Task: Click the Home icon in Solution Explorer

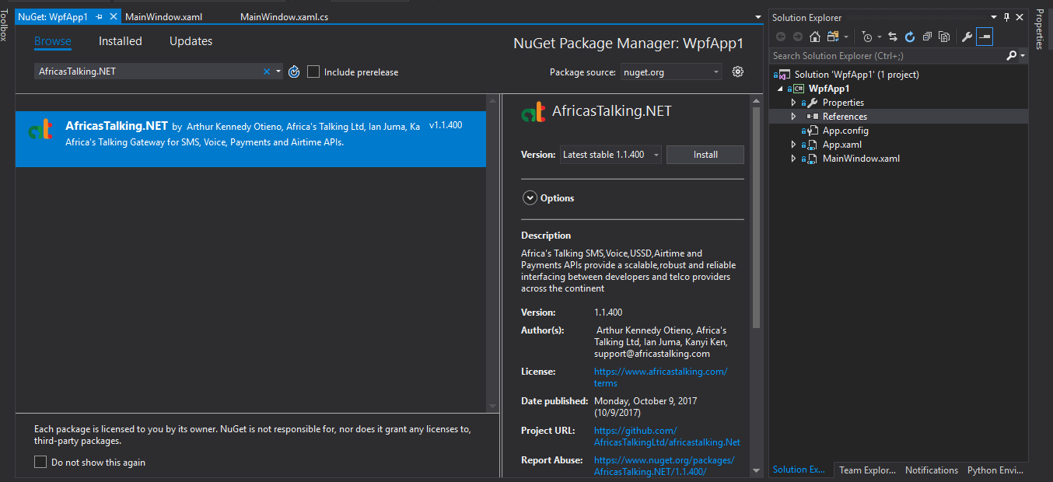Action: click(814, 37)
